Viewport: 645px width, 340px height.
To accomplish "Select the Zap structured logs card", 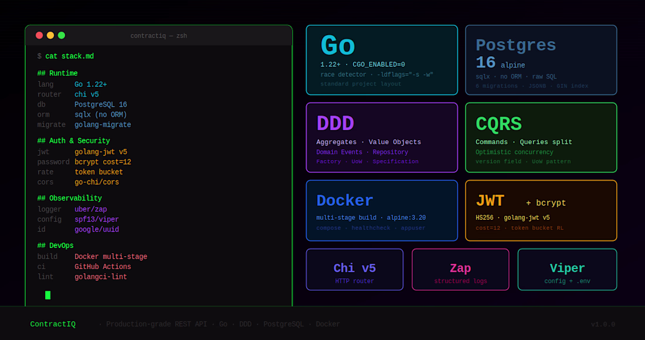I will [460, 270].
